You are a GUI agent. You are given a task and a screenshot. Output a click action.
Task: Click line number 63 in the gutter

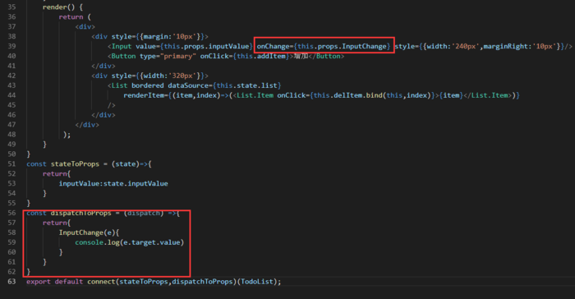click(11, 282)
